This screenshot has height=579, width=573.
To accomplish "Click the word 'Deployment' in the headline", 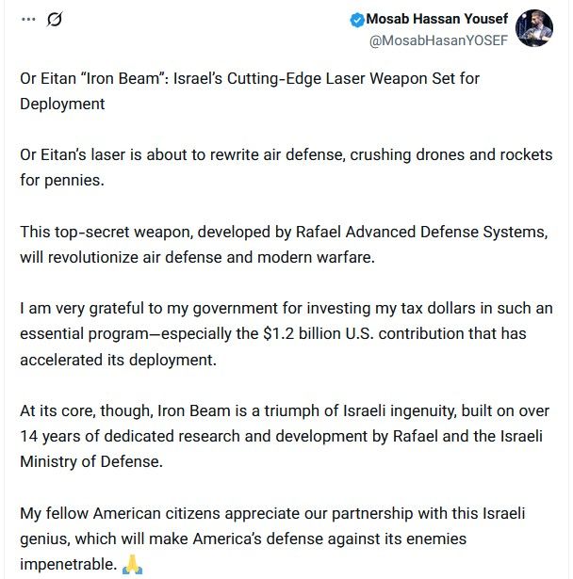I will pyautogui.click(x=62, y=104).
